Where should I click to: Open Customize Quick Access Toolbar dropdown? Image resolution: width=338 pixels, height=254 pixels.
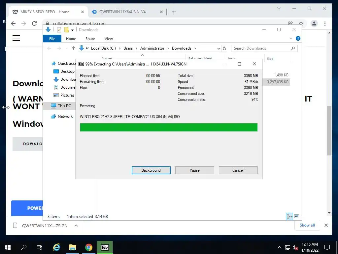[x=72, y=30]
